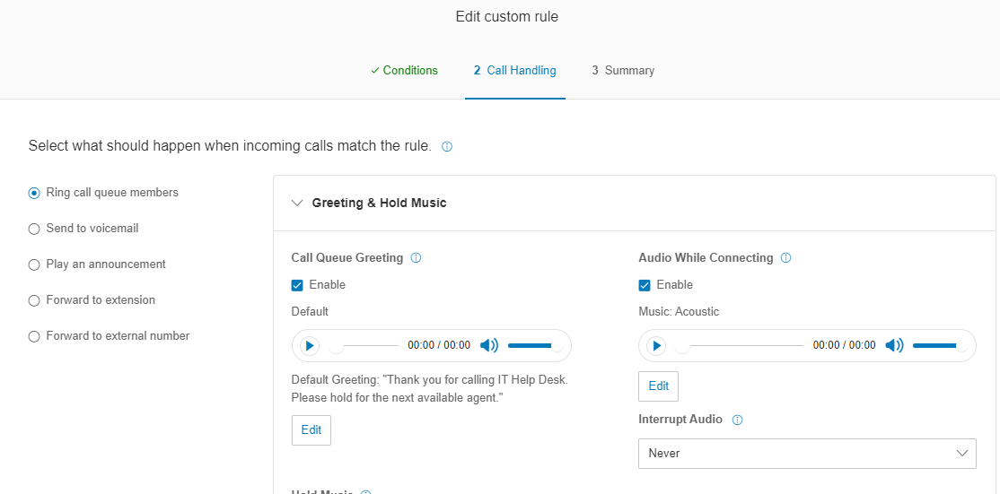The width and height of the screenshot is (1000, 494).
Task: Go back to the Conditions step
Action: (x=404, y=71)
